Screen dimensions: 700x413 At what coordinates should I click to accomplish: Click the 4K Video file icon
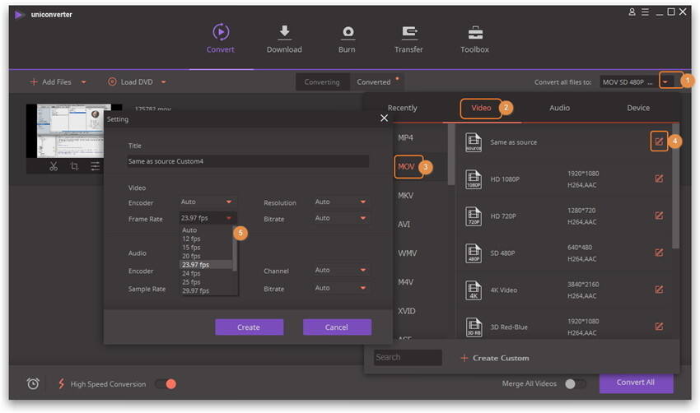(474, 290)
